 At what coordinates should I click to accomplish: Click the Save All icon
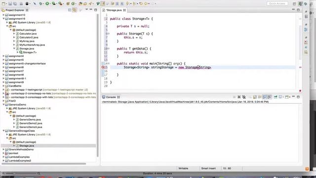point(15,3)
